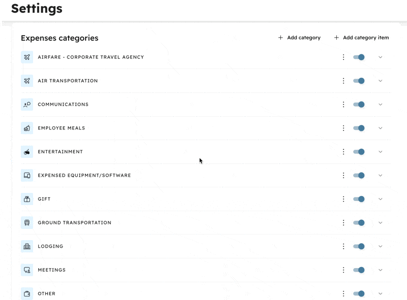
Task: Open the three-dot menu for Other
Action: (x=343, y=294)
